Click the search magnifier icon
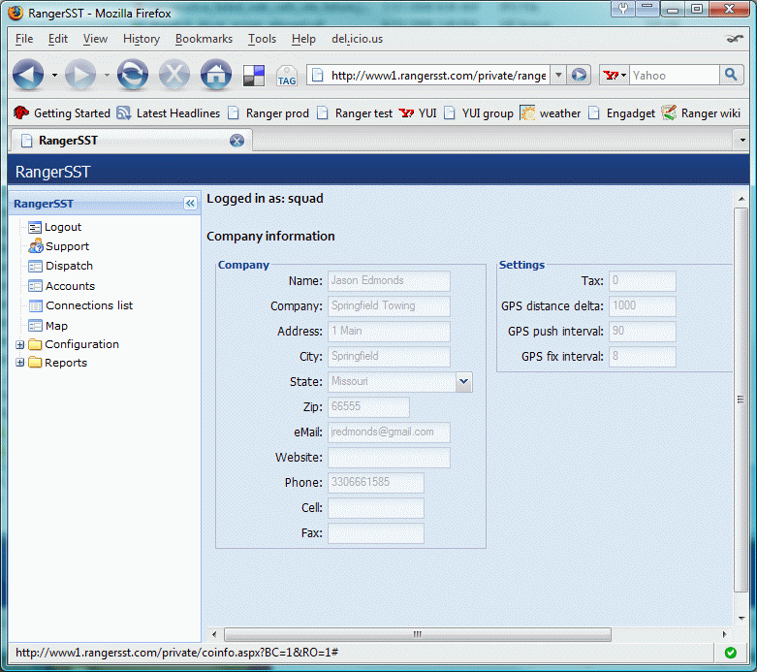Image resolution: width=757 pixels, height=672 pixels. [732, 75]
